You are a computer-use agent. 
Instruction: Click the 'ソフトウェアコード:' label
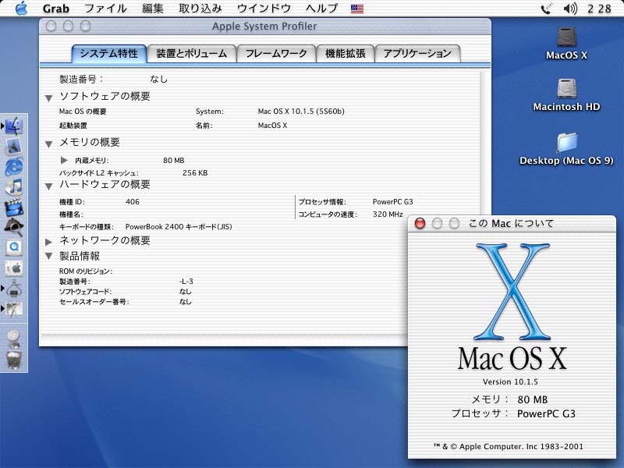coord(85,291)
